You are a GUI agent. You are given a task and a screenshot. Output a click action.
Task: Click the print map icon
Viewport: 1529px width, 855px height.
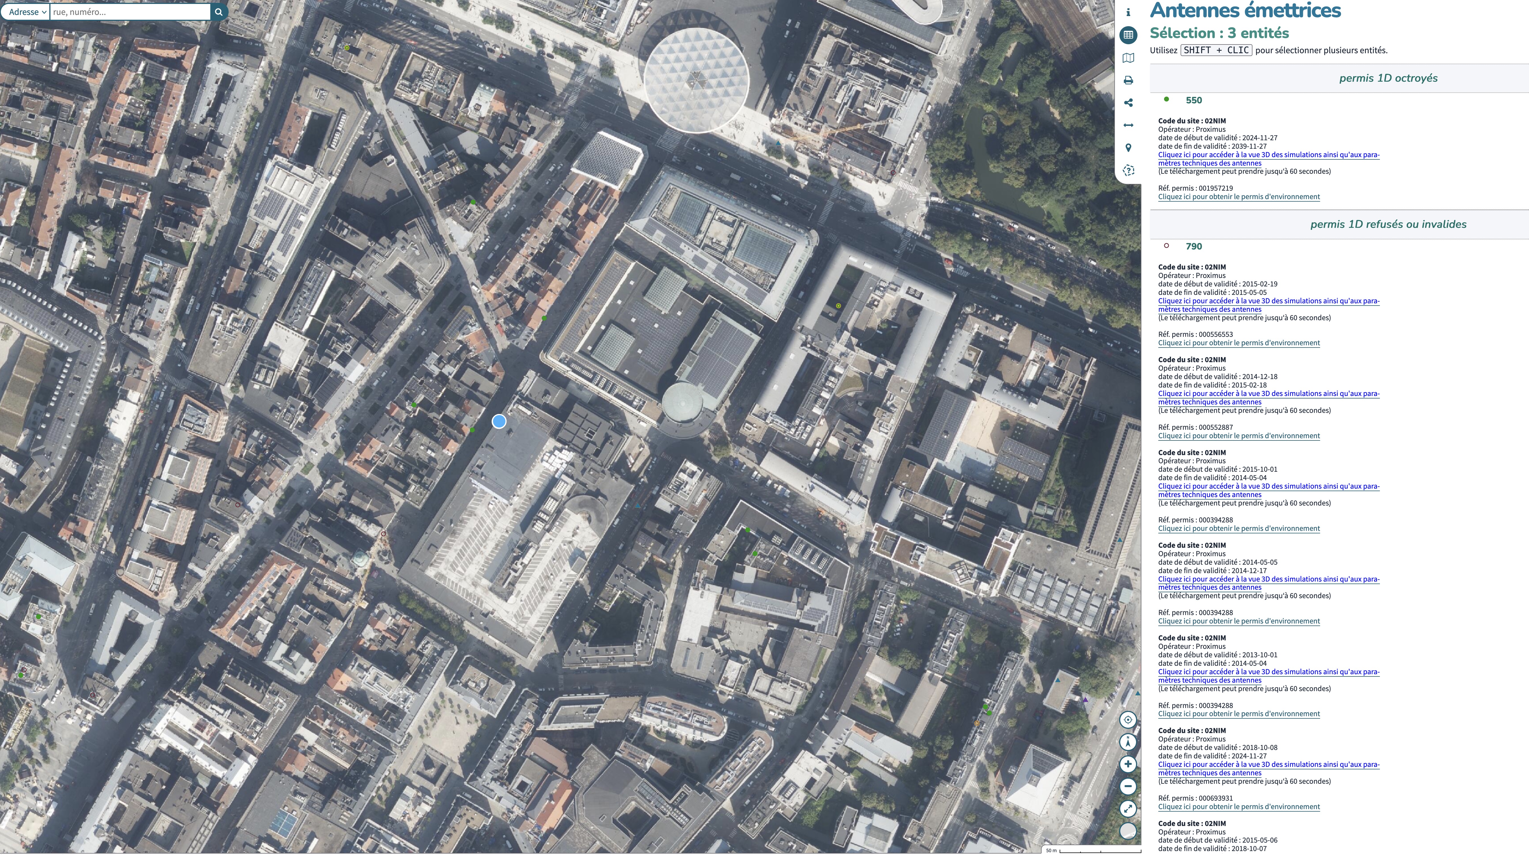[1128, 80]
